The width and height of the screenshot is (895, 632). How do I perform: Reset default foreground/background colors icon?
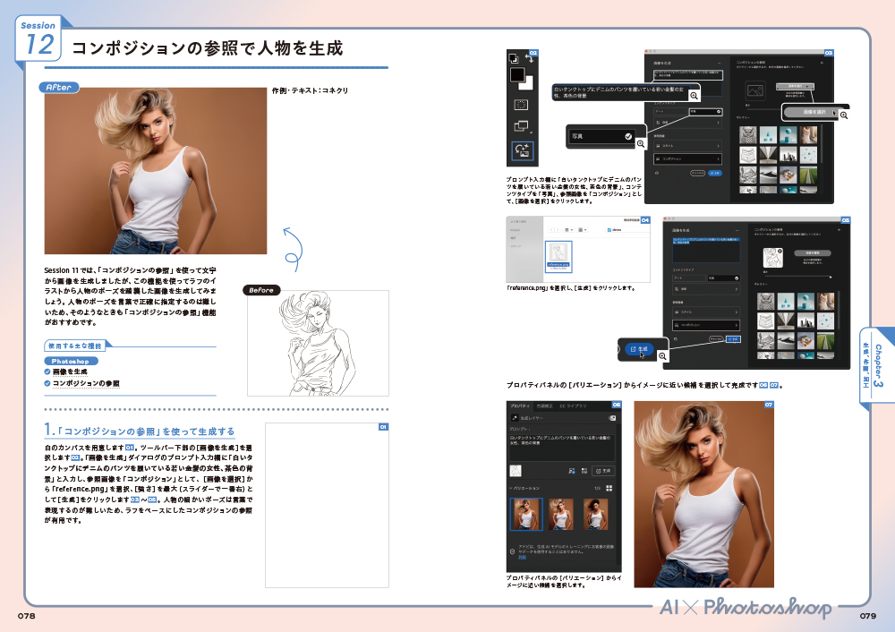[513, 58]
